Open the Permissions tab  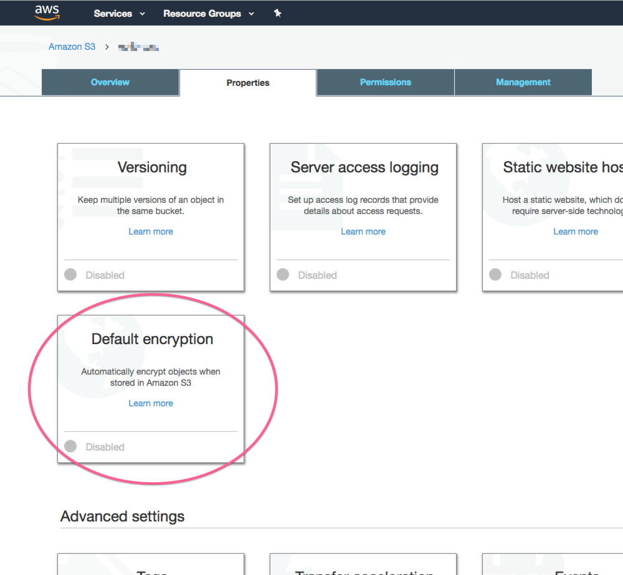(x=386, y=82)
